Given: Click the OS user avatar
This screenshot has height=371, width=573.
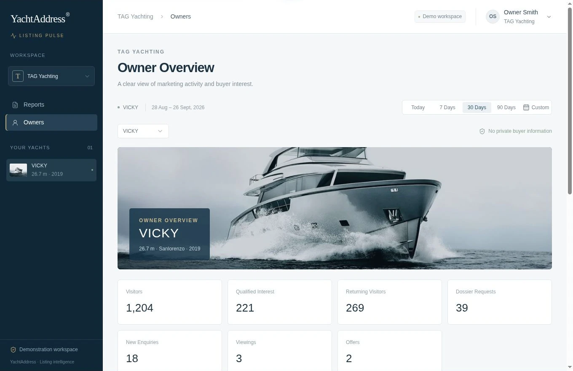Looking at the screenshot, I should pos(493,16).
